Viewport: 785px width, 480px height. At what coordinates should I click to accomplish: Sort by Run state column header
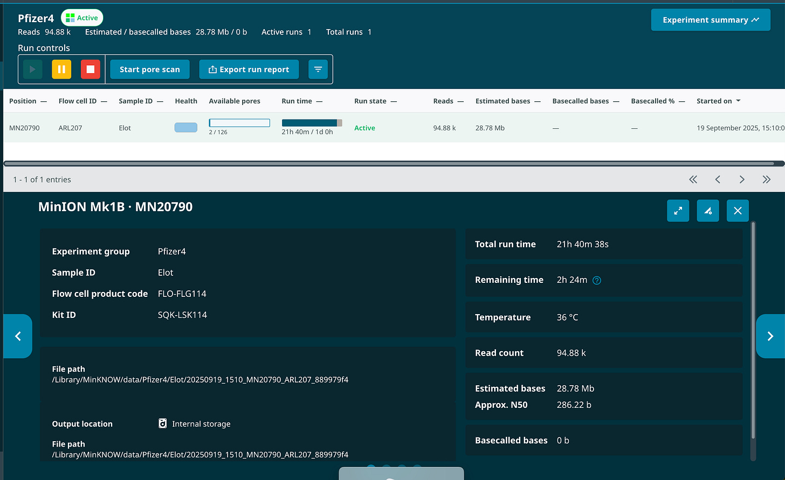(375, 101)
